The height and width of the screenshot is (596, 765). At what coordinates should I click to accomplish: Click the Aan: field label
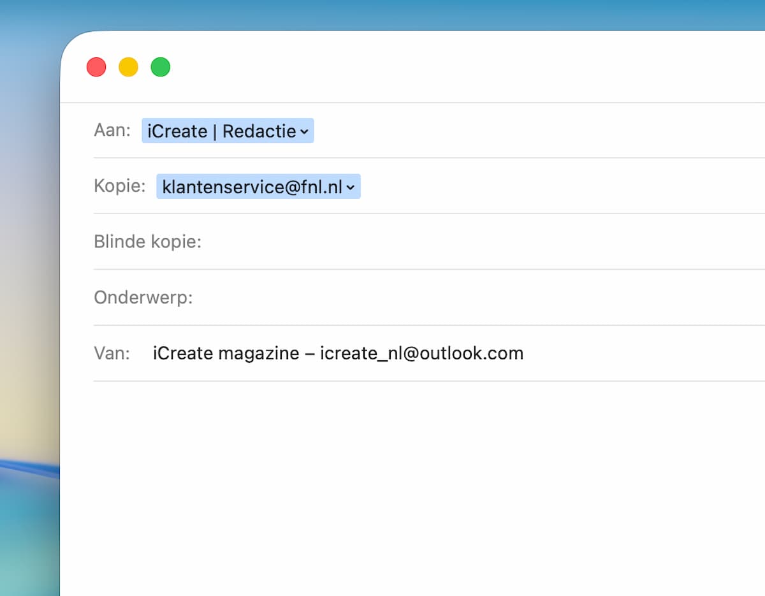[x=112, y=131]
